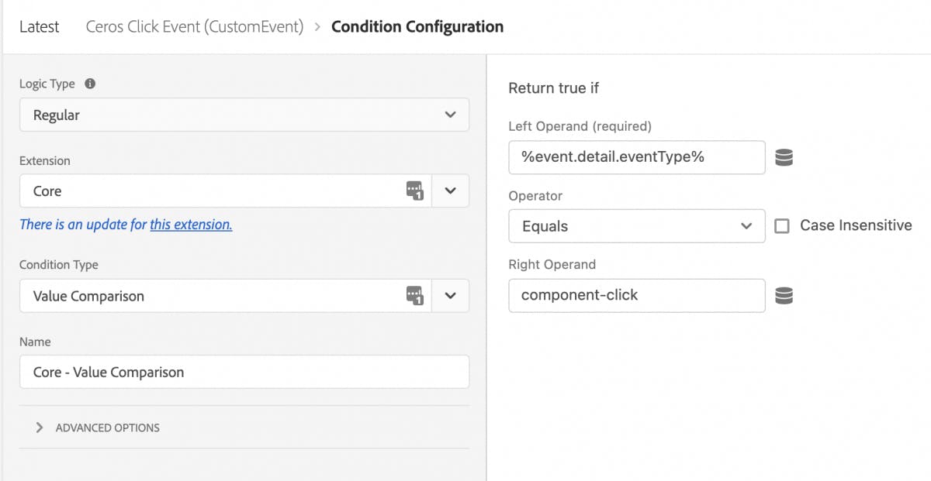This screenshot has height=481, width=931.
Task: Click the Latest breadcrumb item
Action: (x=39, y=26)
